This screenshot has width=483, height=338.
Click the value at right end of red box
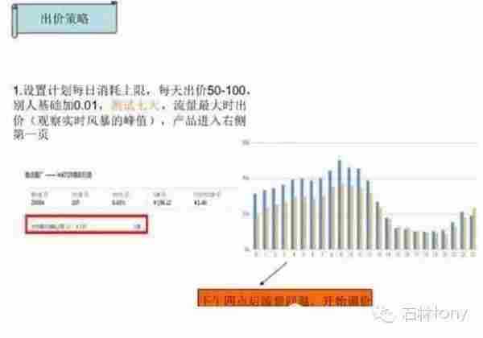(x=136, y=227)
